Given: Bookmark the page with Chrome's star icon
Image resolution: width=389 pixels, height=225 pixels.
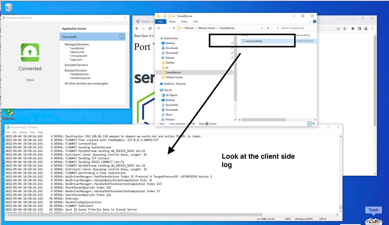Looking at the screenshot, I should click(345, 29).
